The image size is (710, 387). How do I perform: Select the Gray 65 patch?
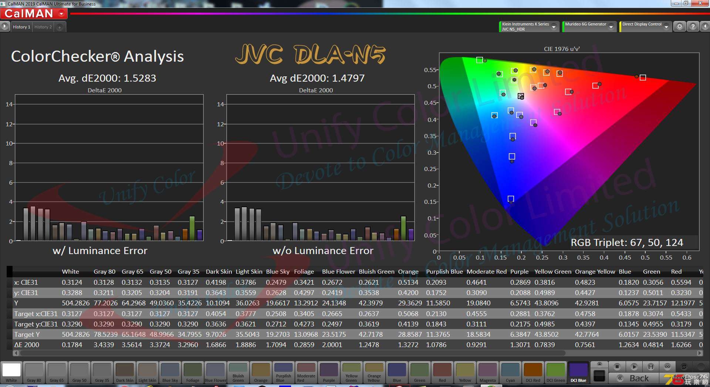[x=57, y=372]
